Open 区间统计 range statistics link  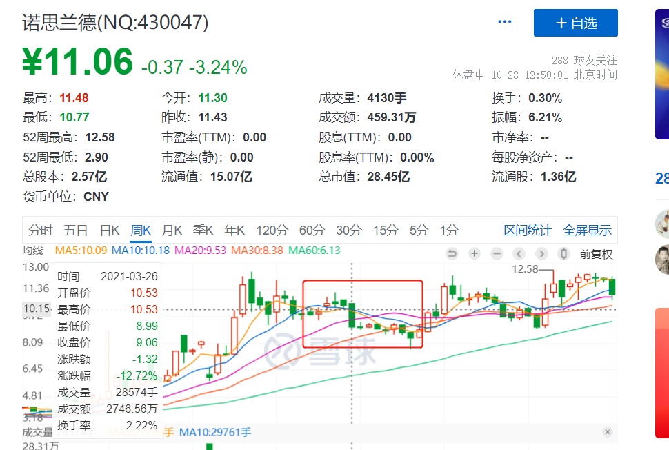point(528,231)
